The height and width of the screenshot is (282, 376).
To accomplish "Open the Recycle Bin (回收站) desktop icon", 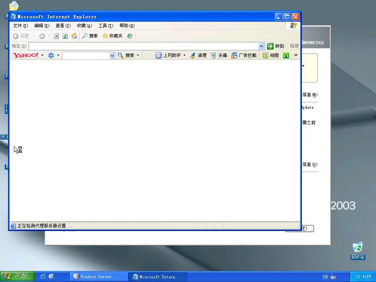I will point(358,251).
